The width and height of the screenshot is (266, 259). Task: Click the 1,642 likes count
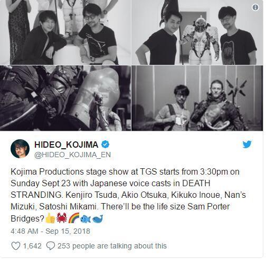pos(32,246)
